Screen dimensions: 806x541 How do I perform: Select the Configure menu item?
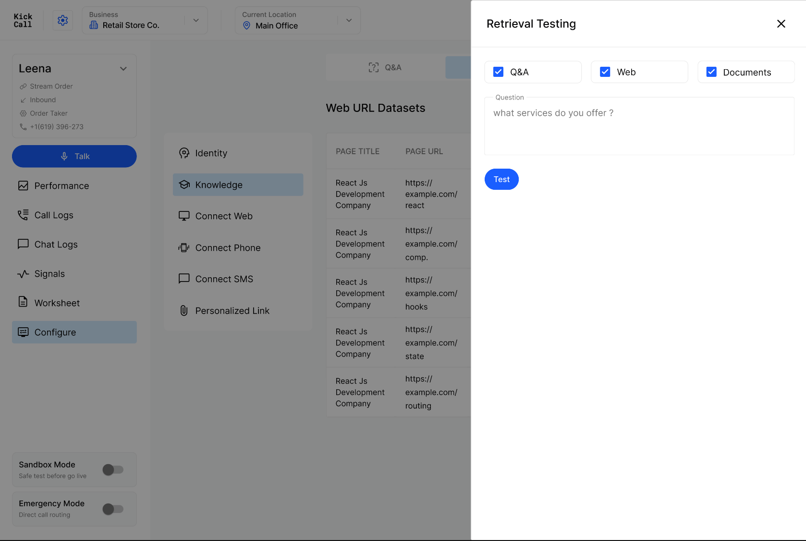[x=74, y=332]
